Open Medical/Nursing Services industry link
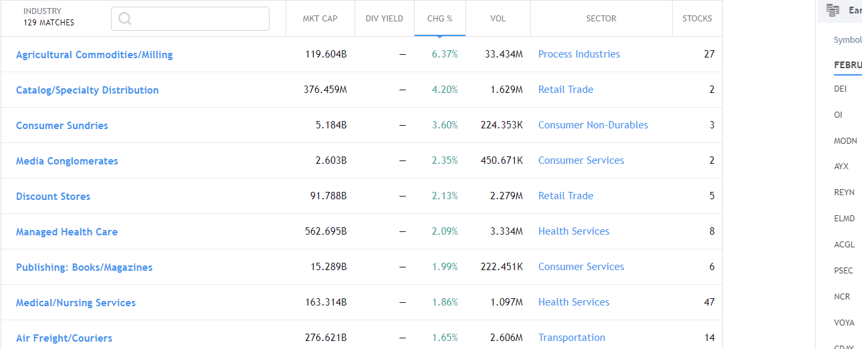The width and height of the screenshot is (862, 349). pos(76,303)
